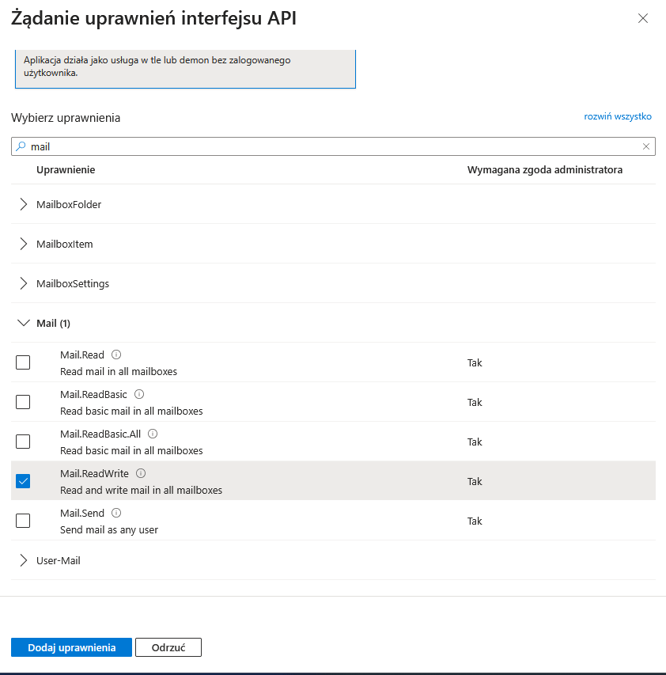Clear the permission search box text
Image resolution: width=666 pixels, height=675 pixels.
[x=646, y=146]
